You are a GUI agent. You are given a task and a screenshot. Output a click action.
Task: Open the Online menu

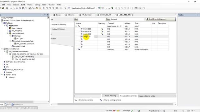[30, 5]
